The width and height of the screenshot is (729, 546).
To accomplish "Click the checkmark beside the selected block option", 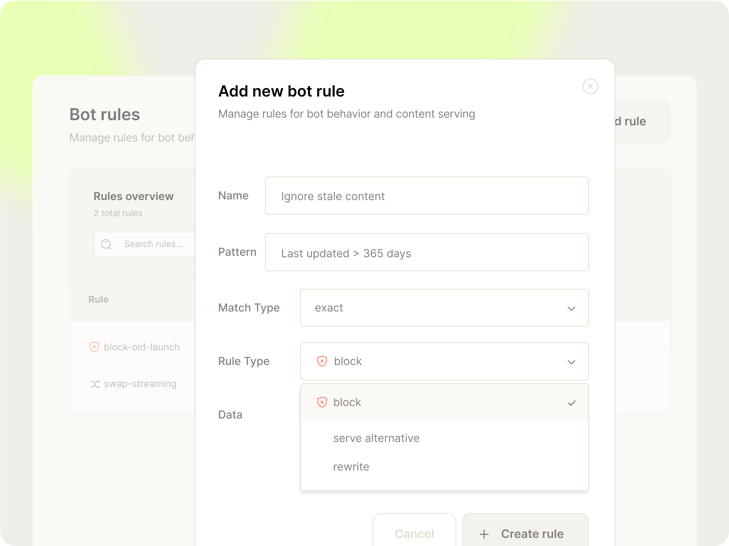I will coord(571,402).
